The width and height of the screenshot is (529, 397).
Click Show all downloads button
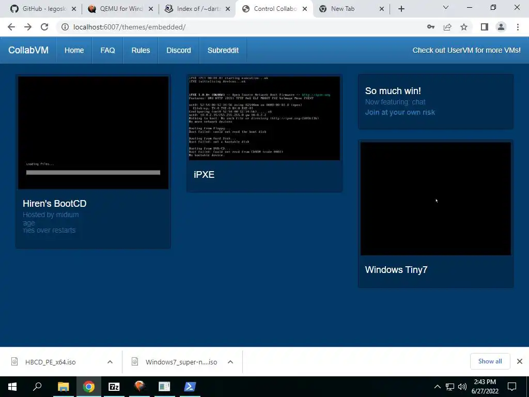coord(490,361)
